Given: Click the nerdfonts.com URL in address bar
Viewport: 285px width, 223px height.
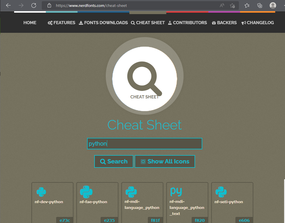Looking at the screenshot, I should point(91,6).
